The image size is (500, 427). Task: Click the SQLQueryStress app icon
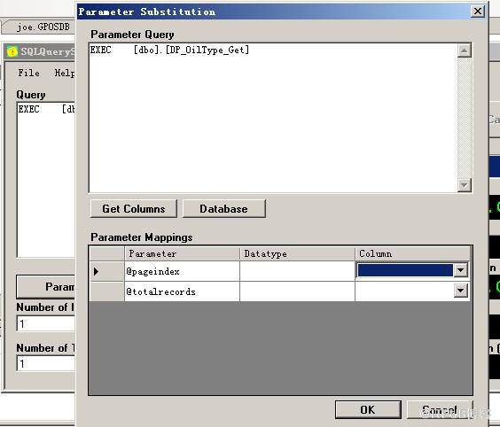pyautogui.click(x=12, y=51)
